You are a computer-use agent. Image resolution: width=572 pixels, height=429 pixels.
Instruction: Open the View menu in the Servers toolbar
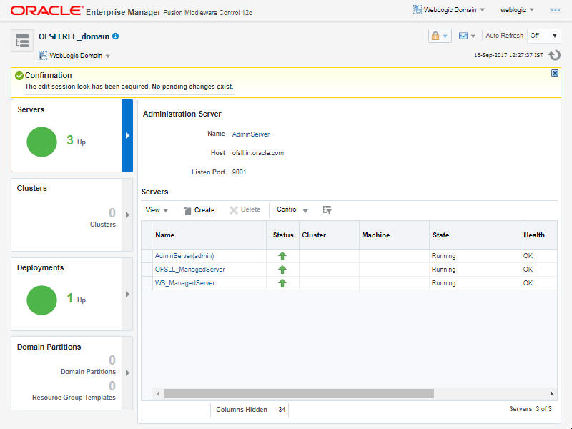click(157, 210)
